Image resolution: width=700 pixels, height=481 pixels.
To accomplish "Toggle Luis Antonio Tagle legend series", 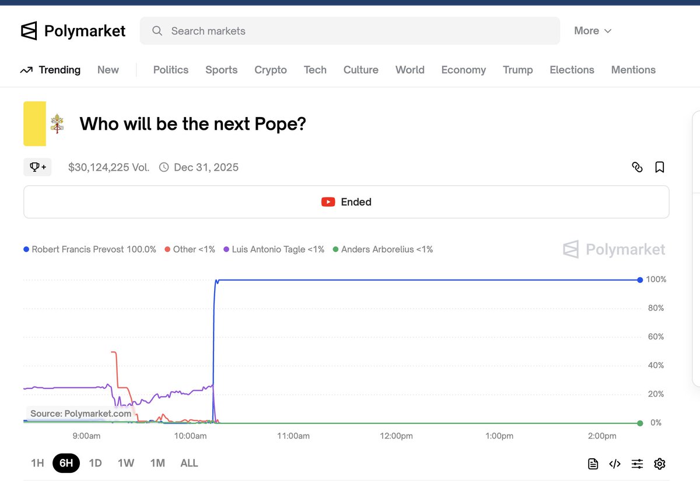I will [274, 249].
